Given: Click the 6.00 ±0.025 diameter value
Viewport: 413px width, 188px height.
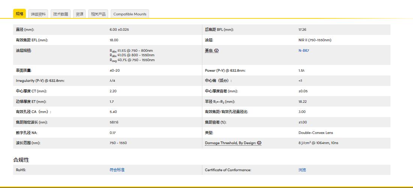Looking at the screenshot, I should 119,30.
